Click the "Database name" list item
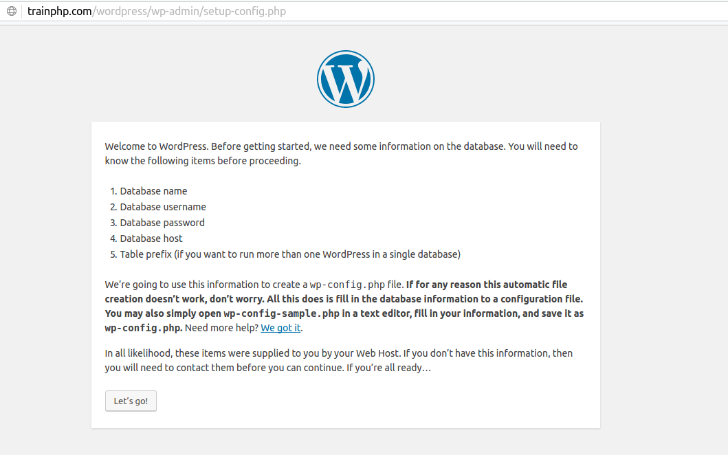728x455 pixels. 153,191
